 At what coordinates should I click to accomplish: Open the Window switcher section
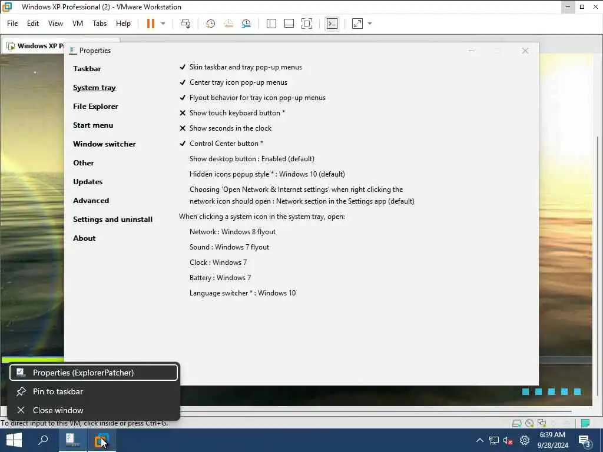(104, 144)
